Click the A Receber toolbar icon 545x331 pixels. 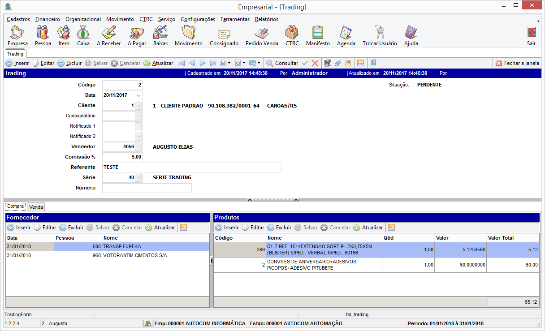(108, 35)
